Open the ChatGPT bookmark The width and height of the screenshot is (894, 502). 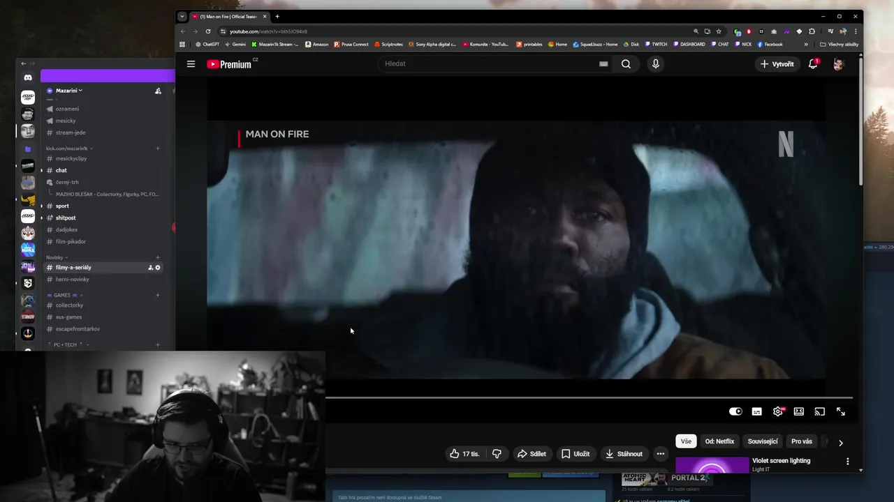[x=207, y=45]
